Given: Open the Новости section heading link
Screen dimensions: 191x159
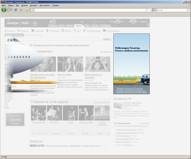Looking at the screenshot, I should tap(36, 141).
